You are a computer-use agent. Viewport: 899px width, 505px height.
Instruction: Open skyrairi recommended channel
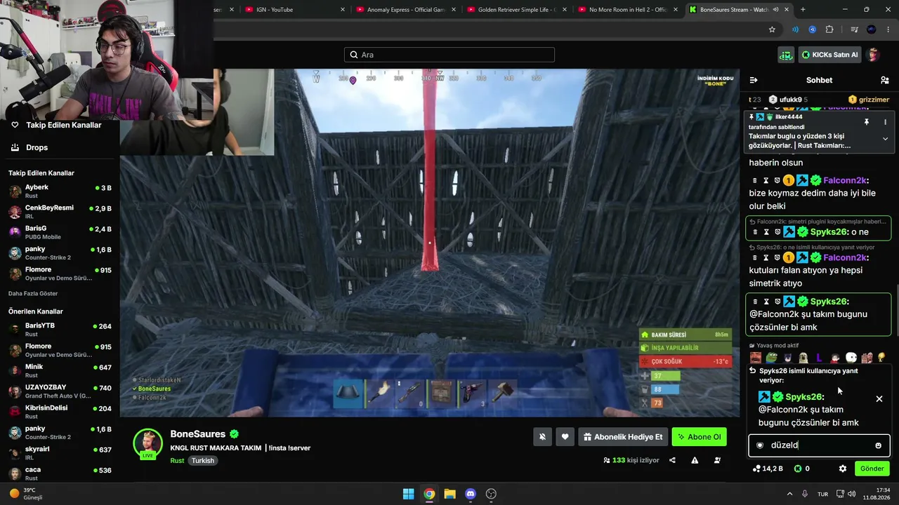[60, 453]
